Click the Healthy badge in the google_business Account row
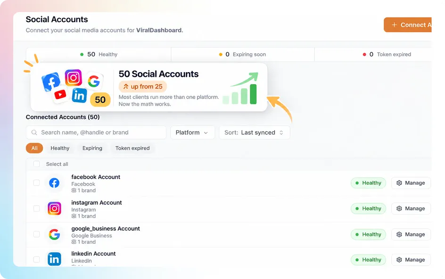 368,234
